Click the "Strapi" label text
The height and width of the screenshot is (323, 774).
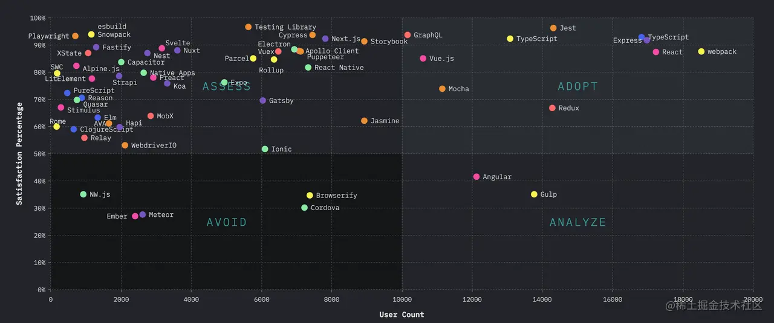coord(125,83)
